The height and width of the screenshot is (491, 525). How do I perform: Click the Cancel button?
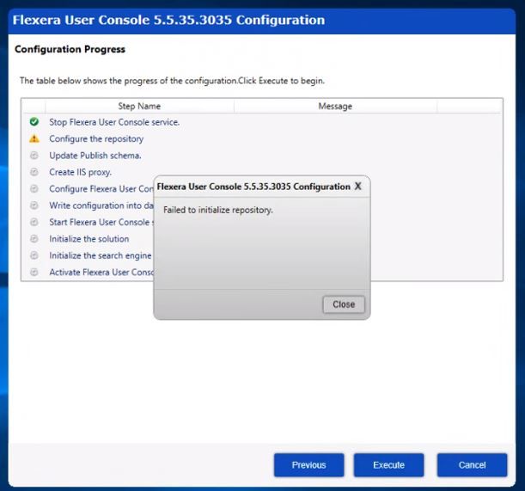(472, 465)
